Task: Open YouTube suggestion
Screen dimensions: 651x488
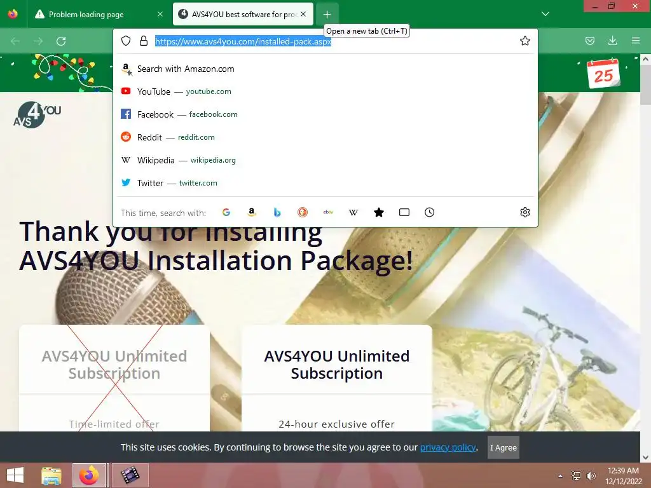Action: coord(325,91)
